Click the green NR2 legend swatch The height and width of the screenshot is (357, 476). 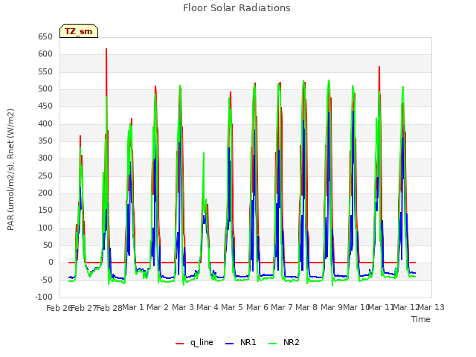(x=273, y=343)
